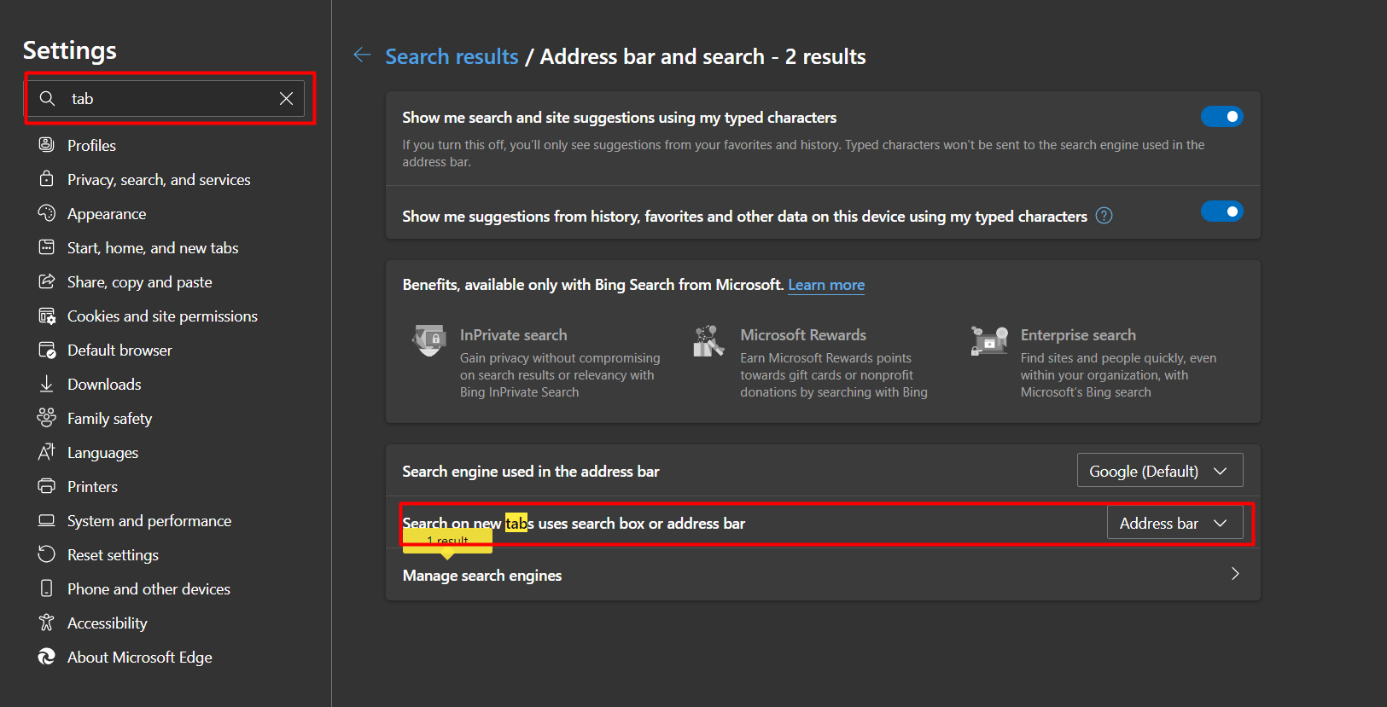Toggle search and site suggestions switch
This screenshot has width=1387, height=707.
tap(1221, 116)
